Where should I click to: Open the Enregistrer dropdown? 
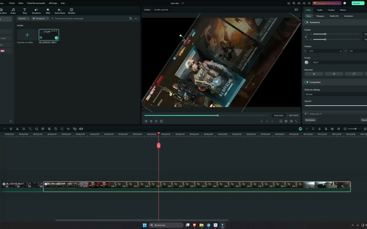pos(40,18)
